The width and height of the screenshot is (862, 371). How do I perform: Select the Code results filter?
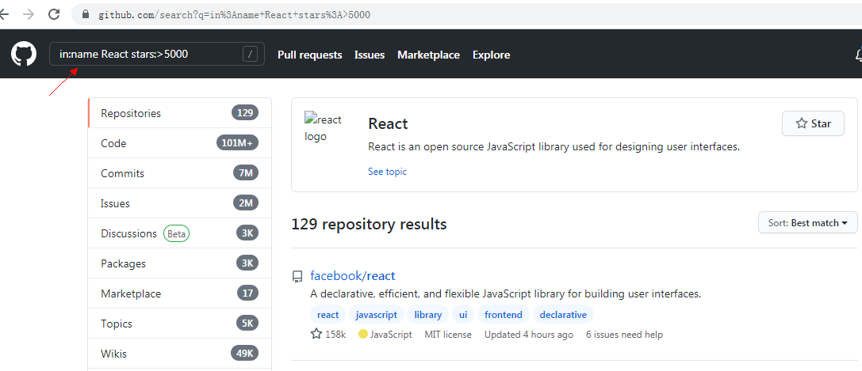click(x=179, y=143)
